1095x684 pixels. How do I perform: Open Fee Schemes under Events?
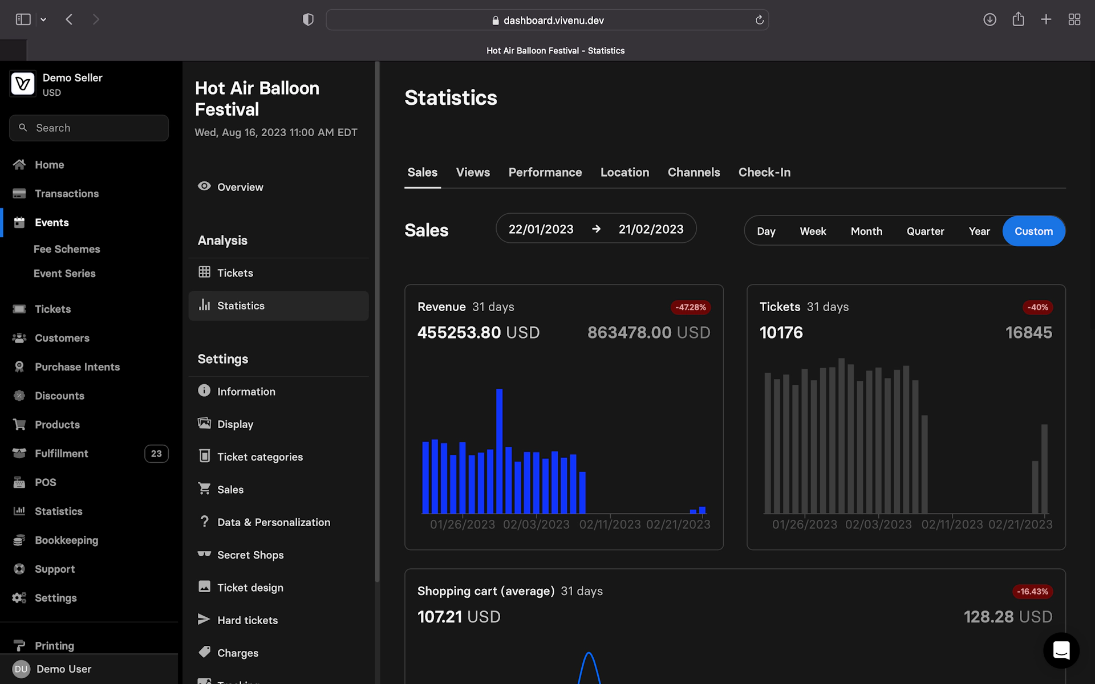pyautogui.click(x=67, y=249)
